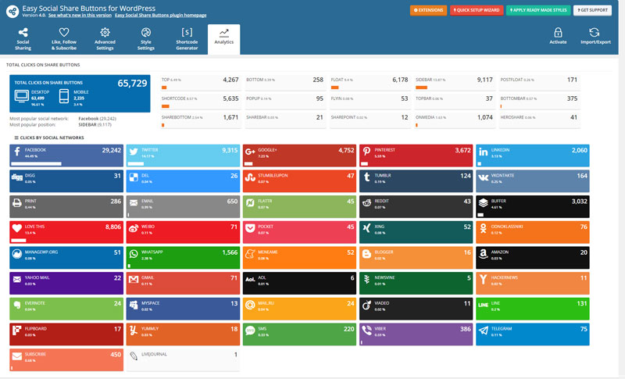
Task: Click Apply Ready Made Styles button
Action: click(538, 10)
